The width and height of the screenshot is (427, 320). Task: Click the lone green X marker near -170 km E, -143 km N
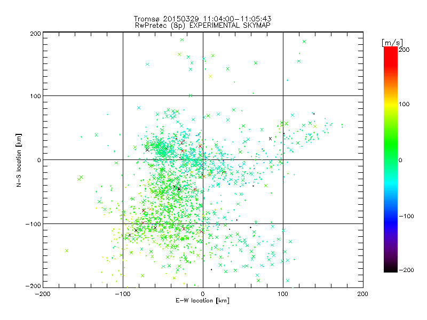[x=67, y=251]
